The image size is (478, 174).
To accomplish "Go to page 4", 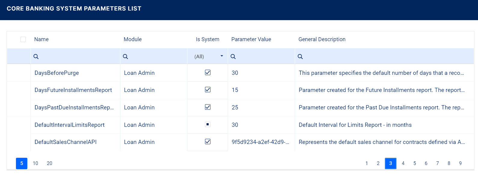I will [403, 163].
